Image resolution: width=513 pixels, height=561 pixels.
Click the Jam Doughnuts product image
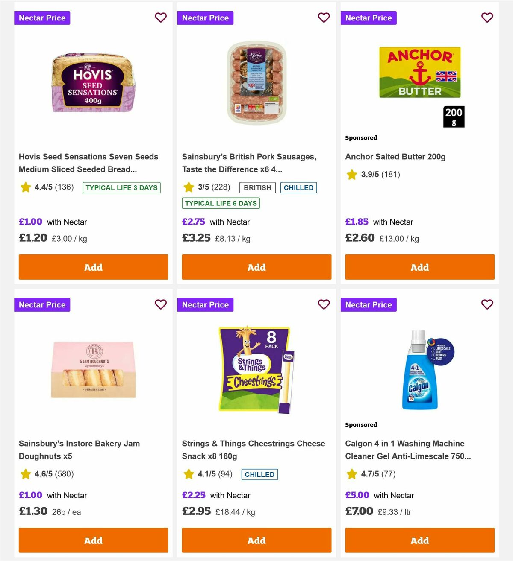(93, 368)
